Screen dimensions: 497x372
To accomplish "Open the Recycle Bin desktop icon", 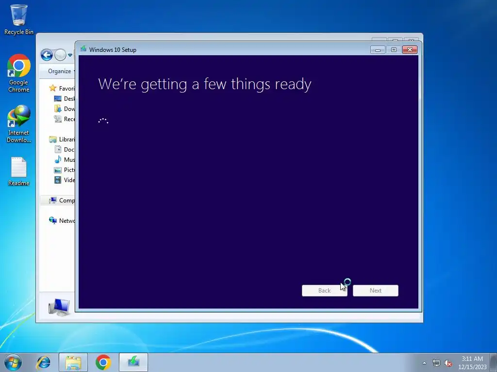I will click(x=19, y=19).
